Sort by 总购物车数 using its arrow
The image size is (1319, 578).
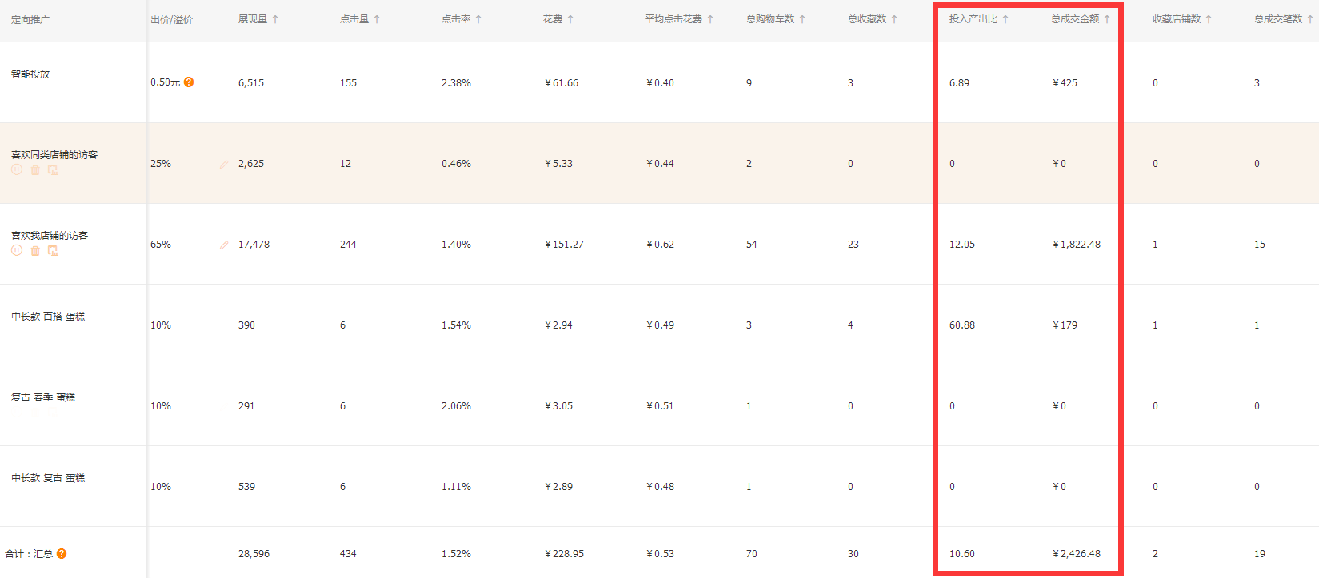click(802, 19)
